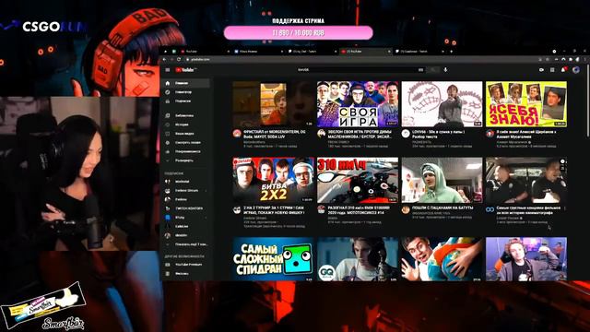Open the Разбор текста video title
Image resolution: width=590 pixels, height=332 pixels.
pyautogui.click(x=439, y=135)
